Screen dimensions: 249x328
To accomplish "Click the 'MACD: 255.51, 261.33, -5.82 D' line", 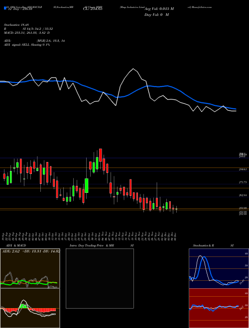I will point(27,33).
